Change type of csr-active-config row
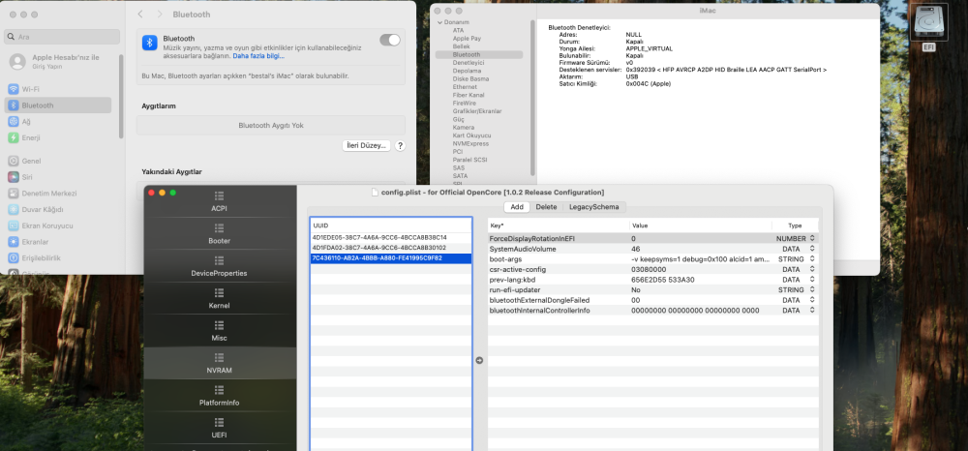This screenshot has height=451, width=968. tap(812, 270)
